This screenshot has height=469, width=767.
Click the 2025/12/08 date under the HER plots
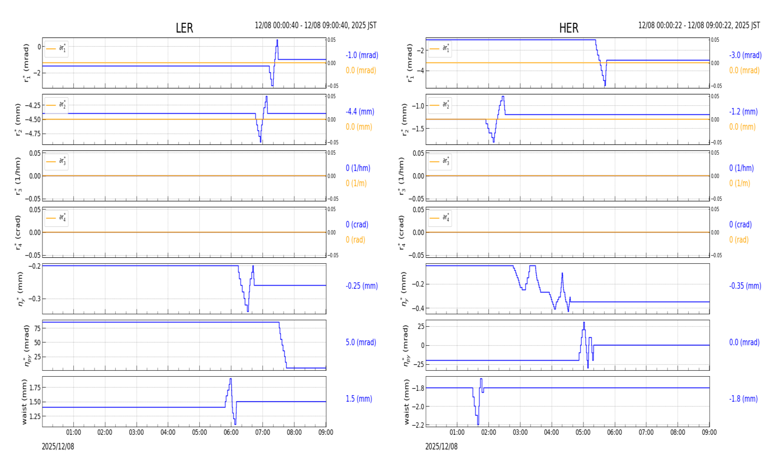pyautogui.click(x=442, y=447)
